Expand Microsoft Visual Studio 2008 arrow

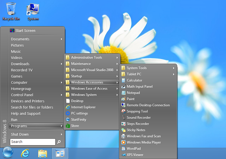(117, 70)
